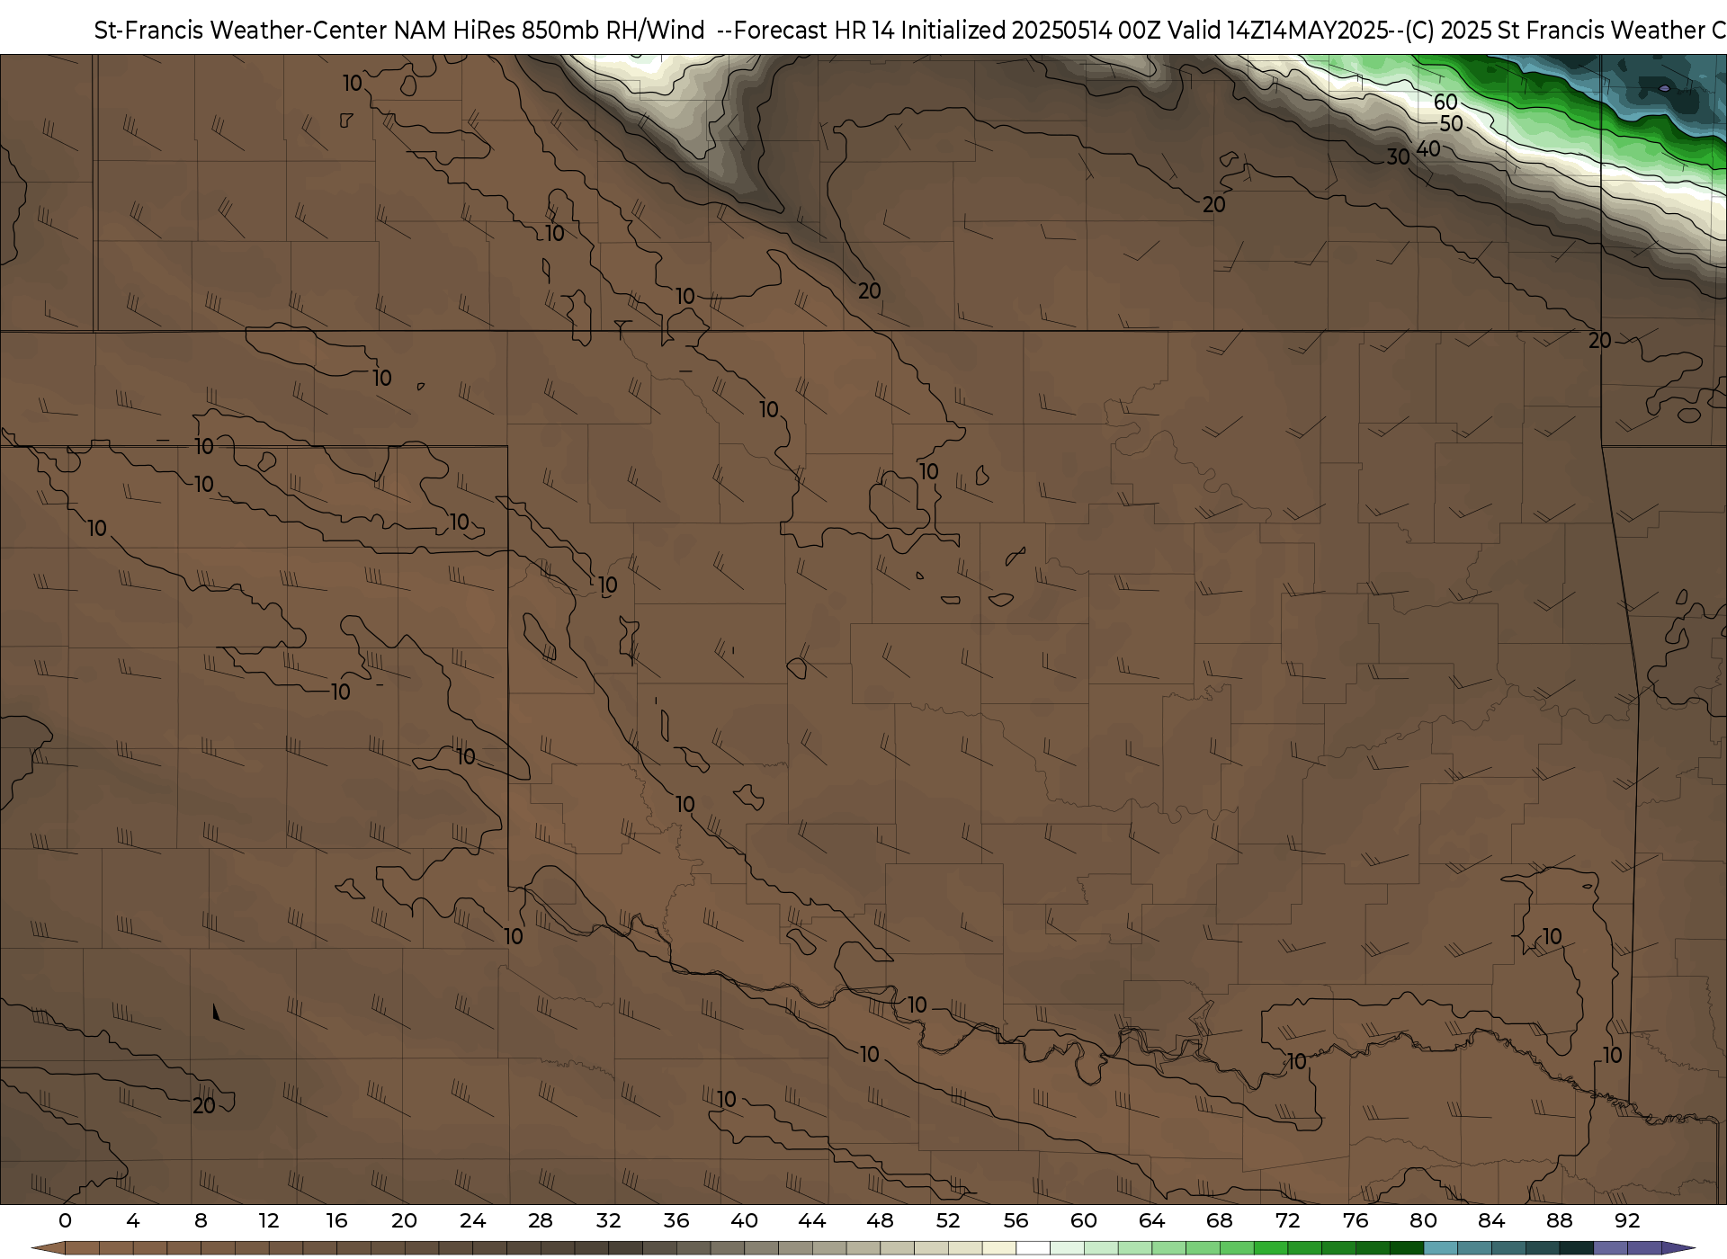The image size is (1727, 1259).
Task: Click the '4' colorbar tick label
Action: pos(133,1220)
